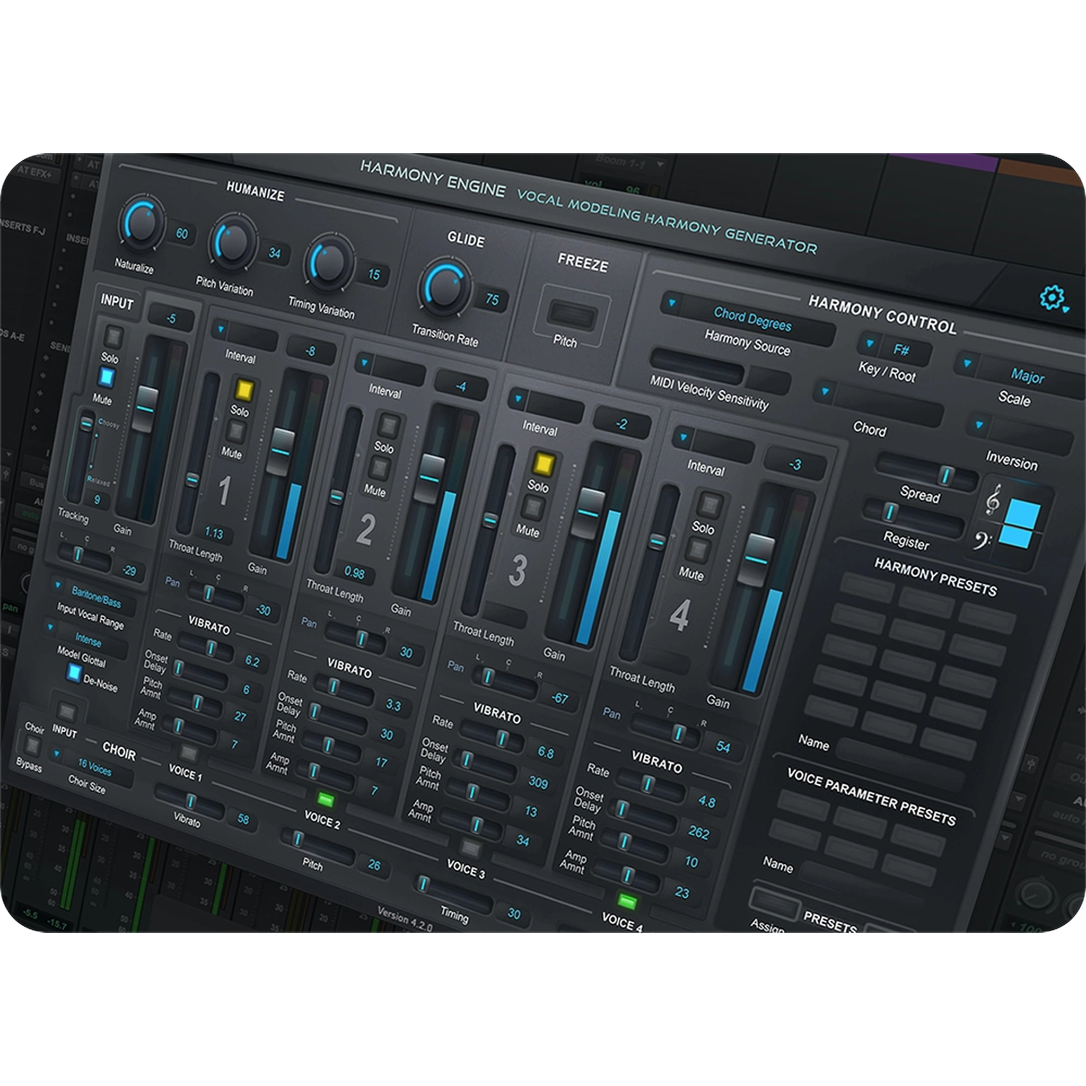This screenshot has height=1086, width=1086.
Task: Click the bass clef register icon
Action: point(982,541)
